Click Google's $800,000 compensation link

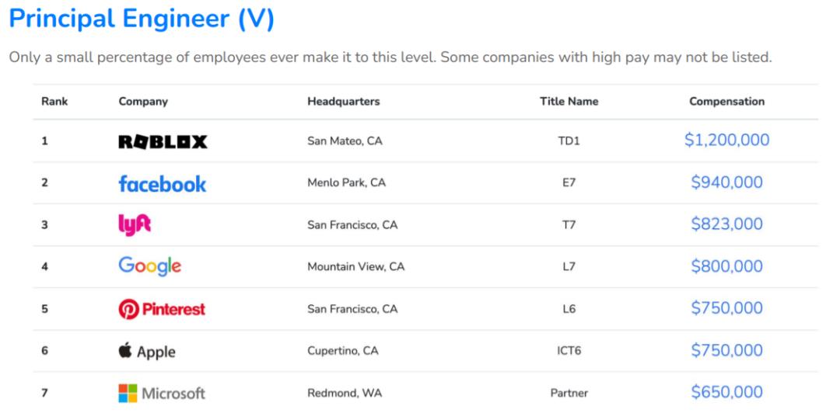(726, 266)
